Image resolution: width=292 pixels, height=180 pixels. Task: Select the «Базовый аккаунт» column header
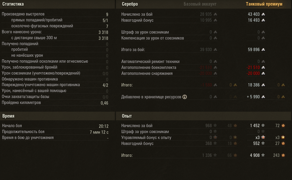pyautogui.click(x=200, y=4)
